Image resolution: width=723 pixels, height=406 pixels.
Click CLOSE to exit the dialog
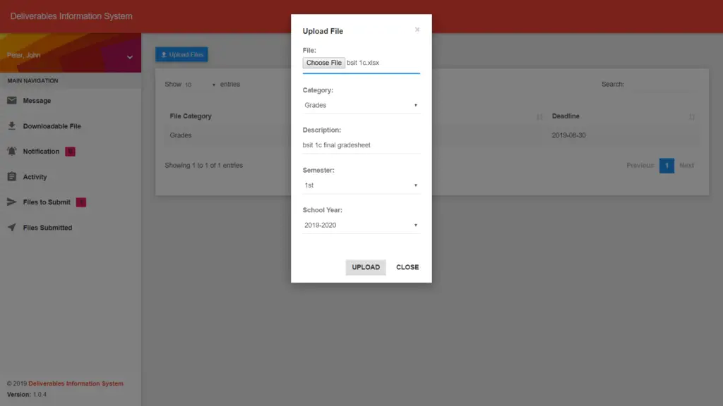point(407,267)
